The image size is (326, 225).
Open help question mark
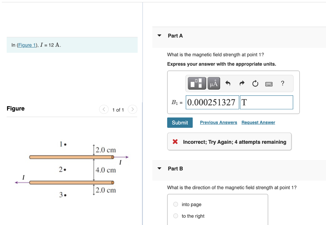[x=282, y=83]
